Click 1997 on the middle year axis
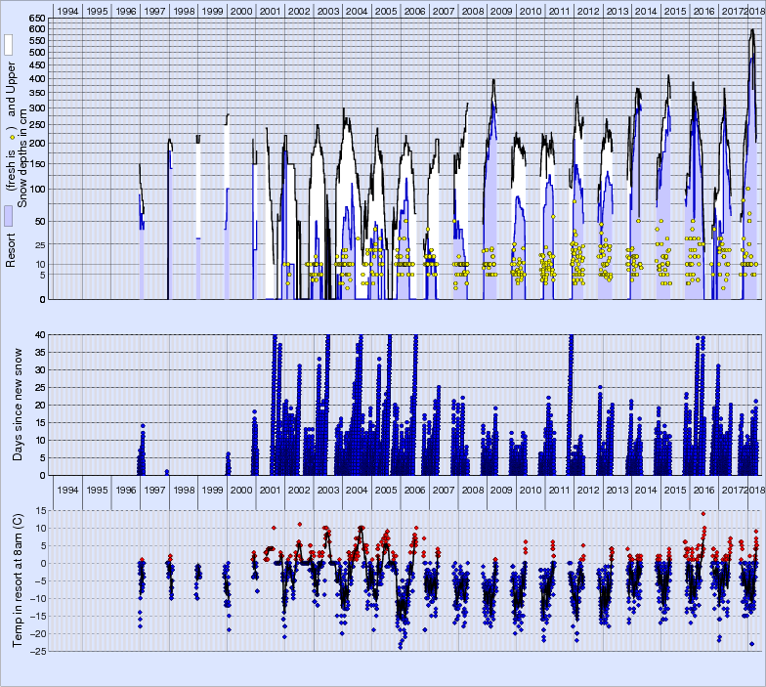766x687 pixels. pos(154,490)
